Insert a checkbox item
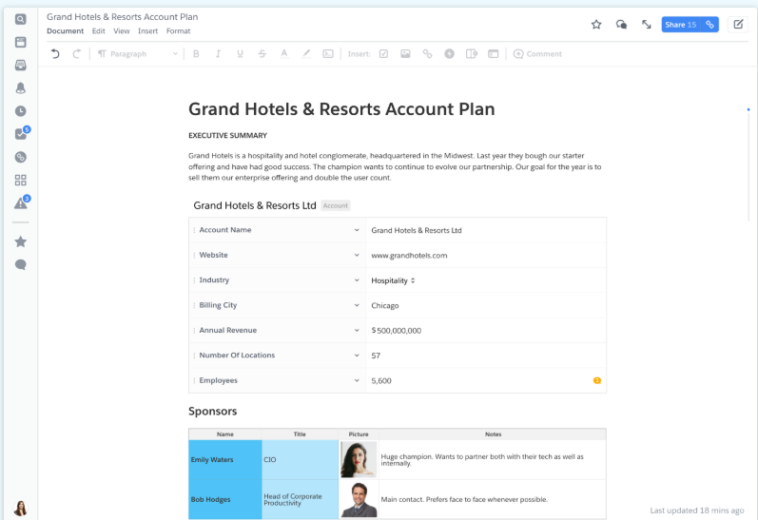The height and width of the screenshot is (520, 758). [383, 53]
